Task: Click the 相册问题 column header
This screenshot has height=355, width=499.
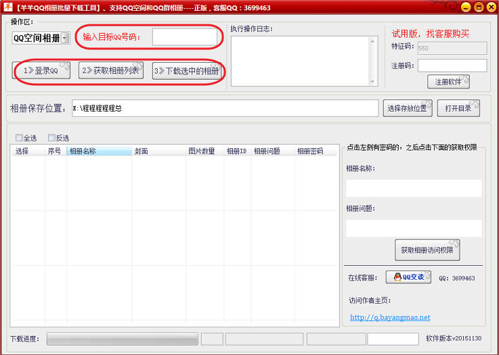Action: [273, 151]
